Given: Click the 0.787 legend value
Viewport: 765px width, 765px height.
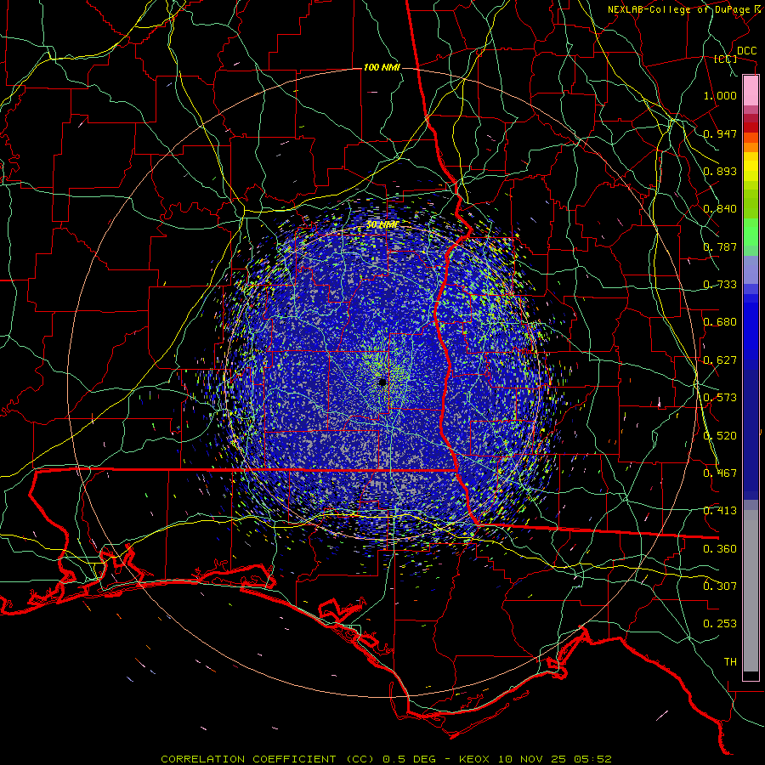Looking at the screenshot, I should point(720,246).
